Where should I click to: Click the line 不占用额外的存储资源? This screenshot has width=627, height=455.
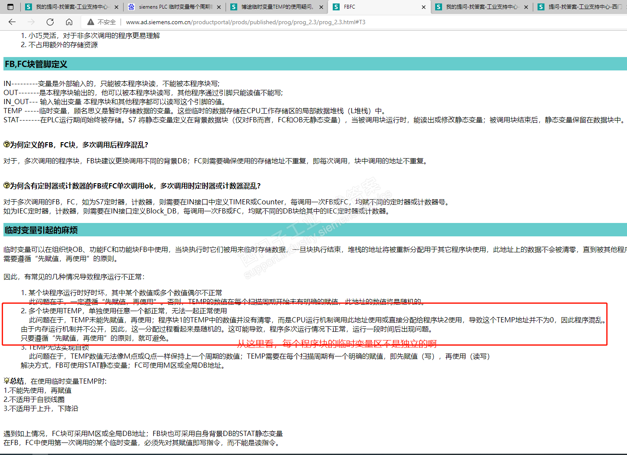tap(63, 45)
